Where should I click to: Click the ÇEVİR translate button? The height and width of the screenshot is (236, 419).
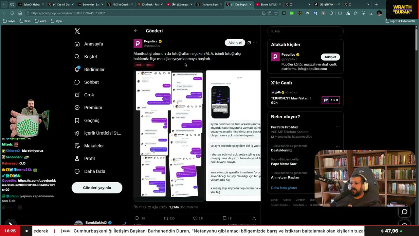coord(138,65)
